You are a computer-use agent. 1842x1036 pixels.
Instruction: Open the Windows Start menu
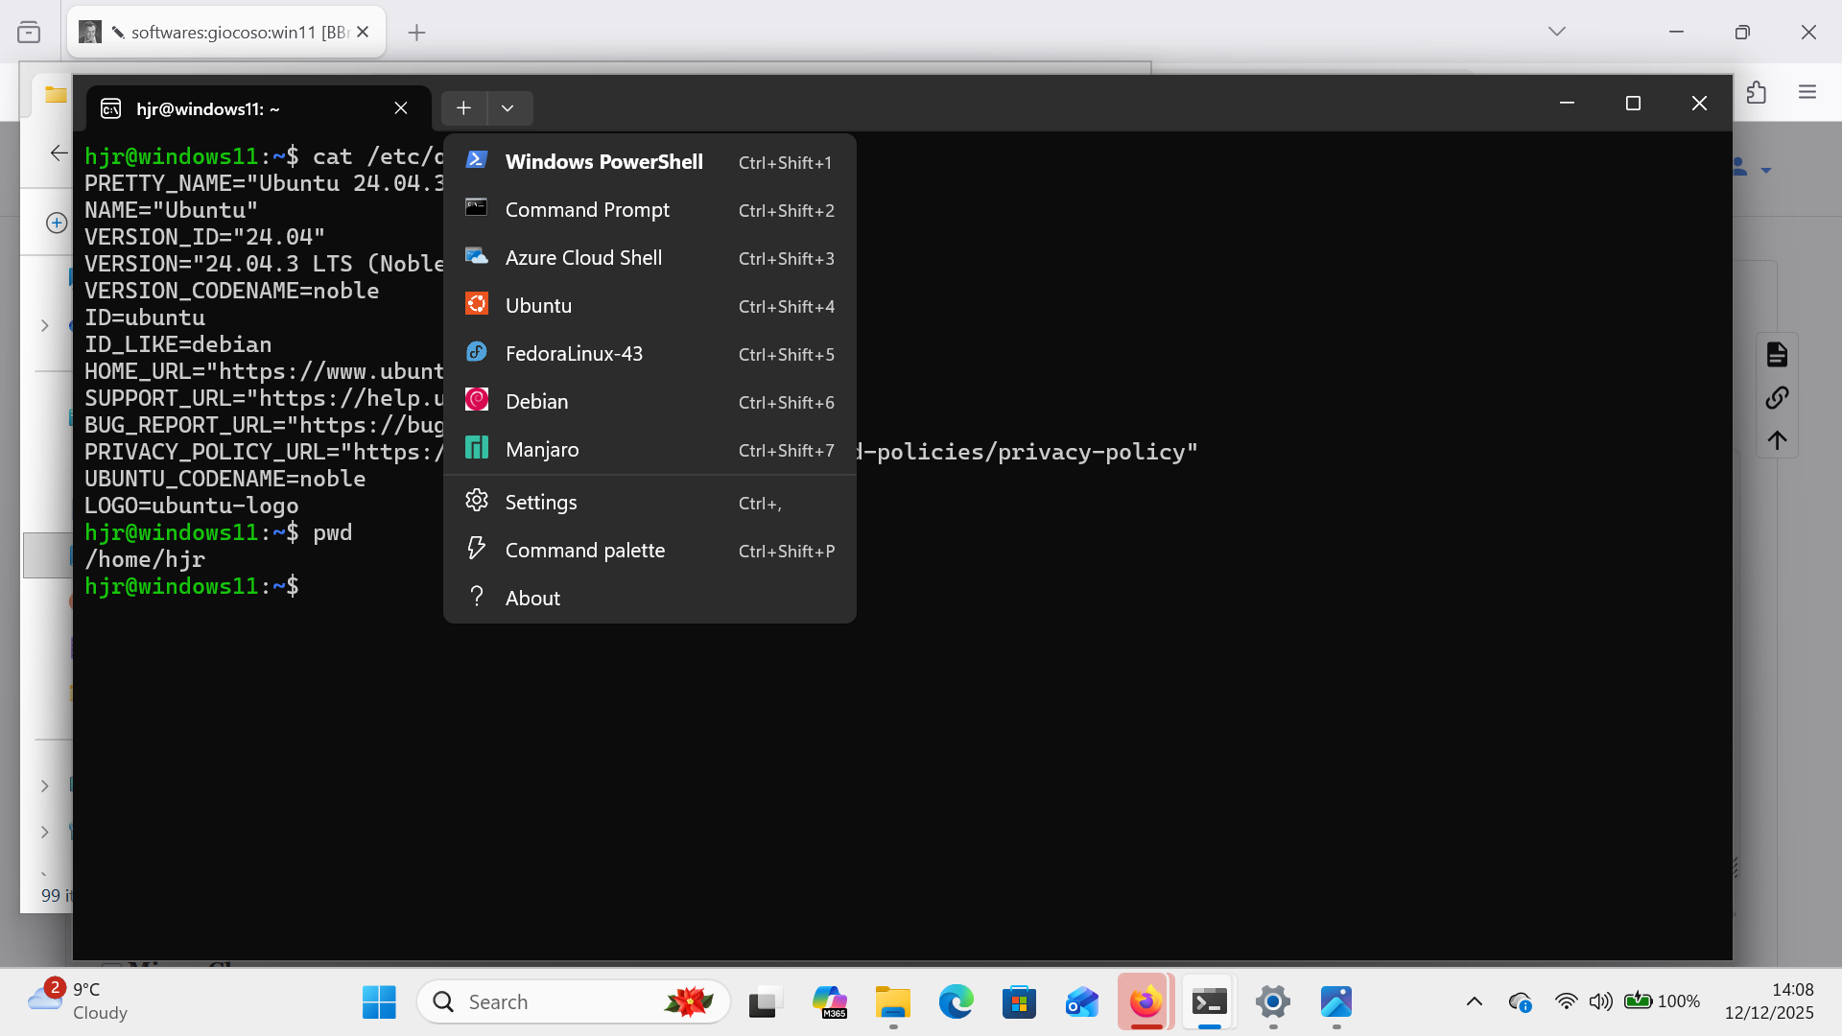coord(379,1002)
